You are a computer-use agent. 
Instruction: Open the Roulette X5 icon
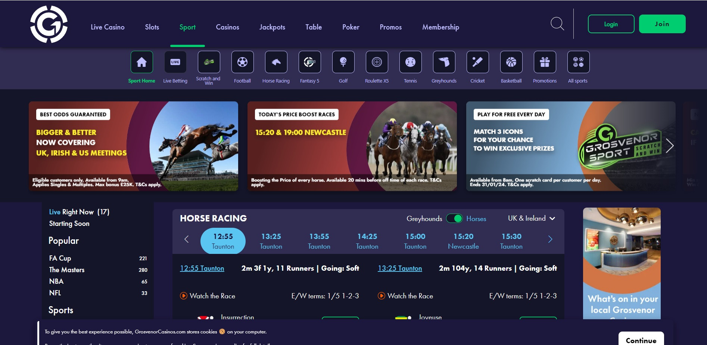point(376,62)
